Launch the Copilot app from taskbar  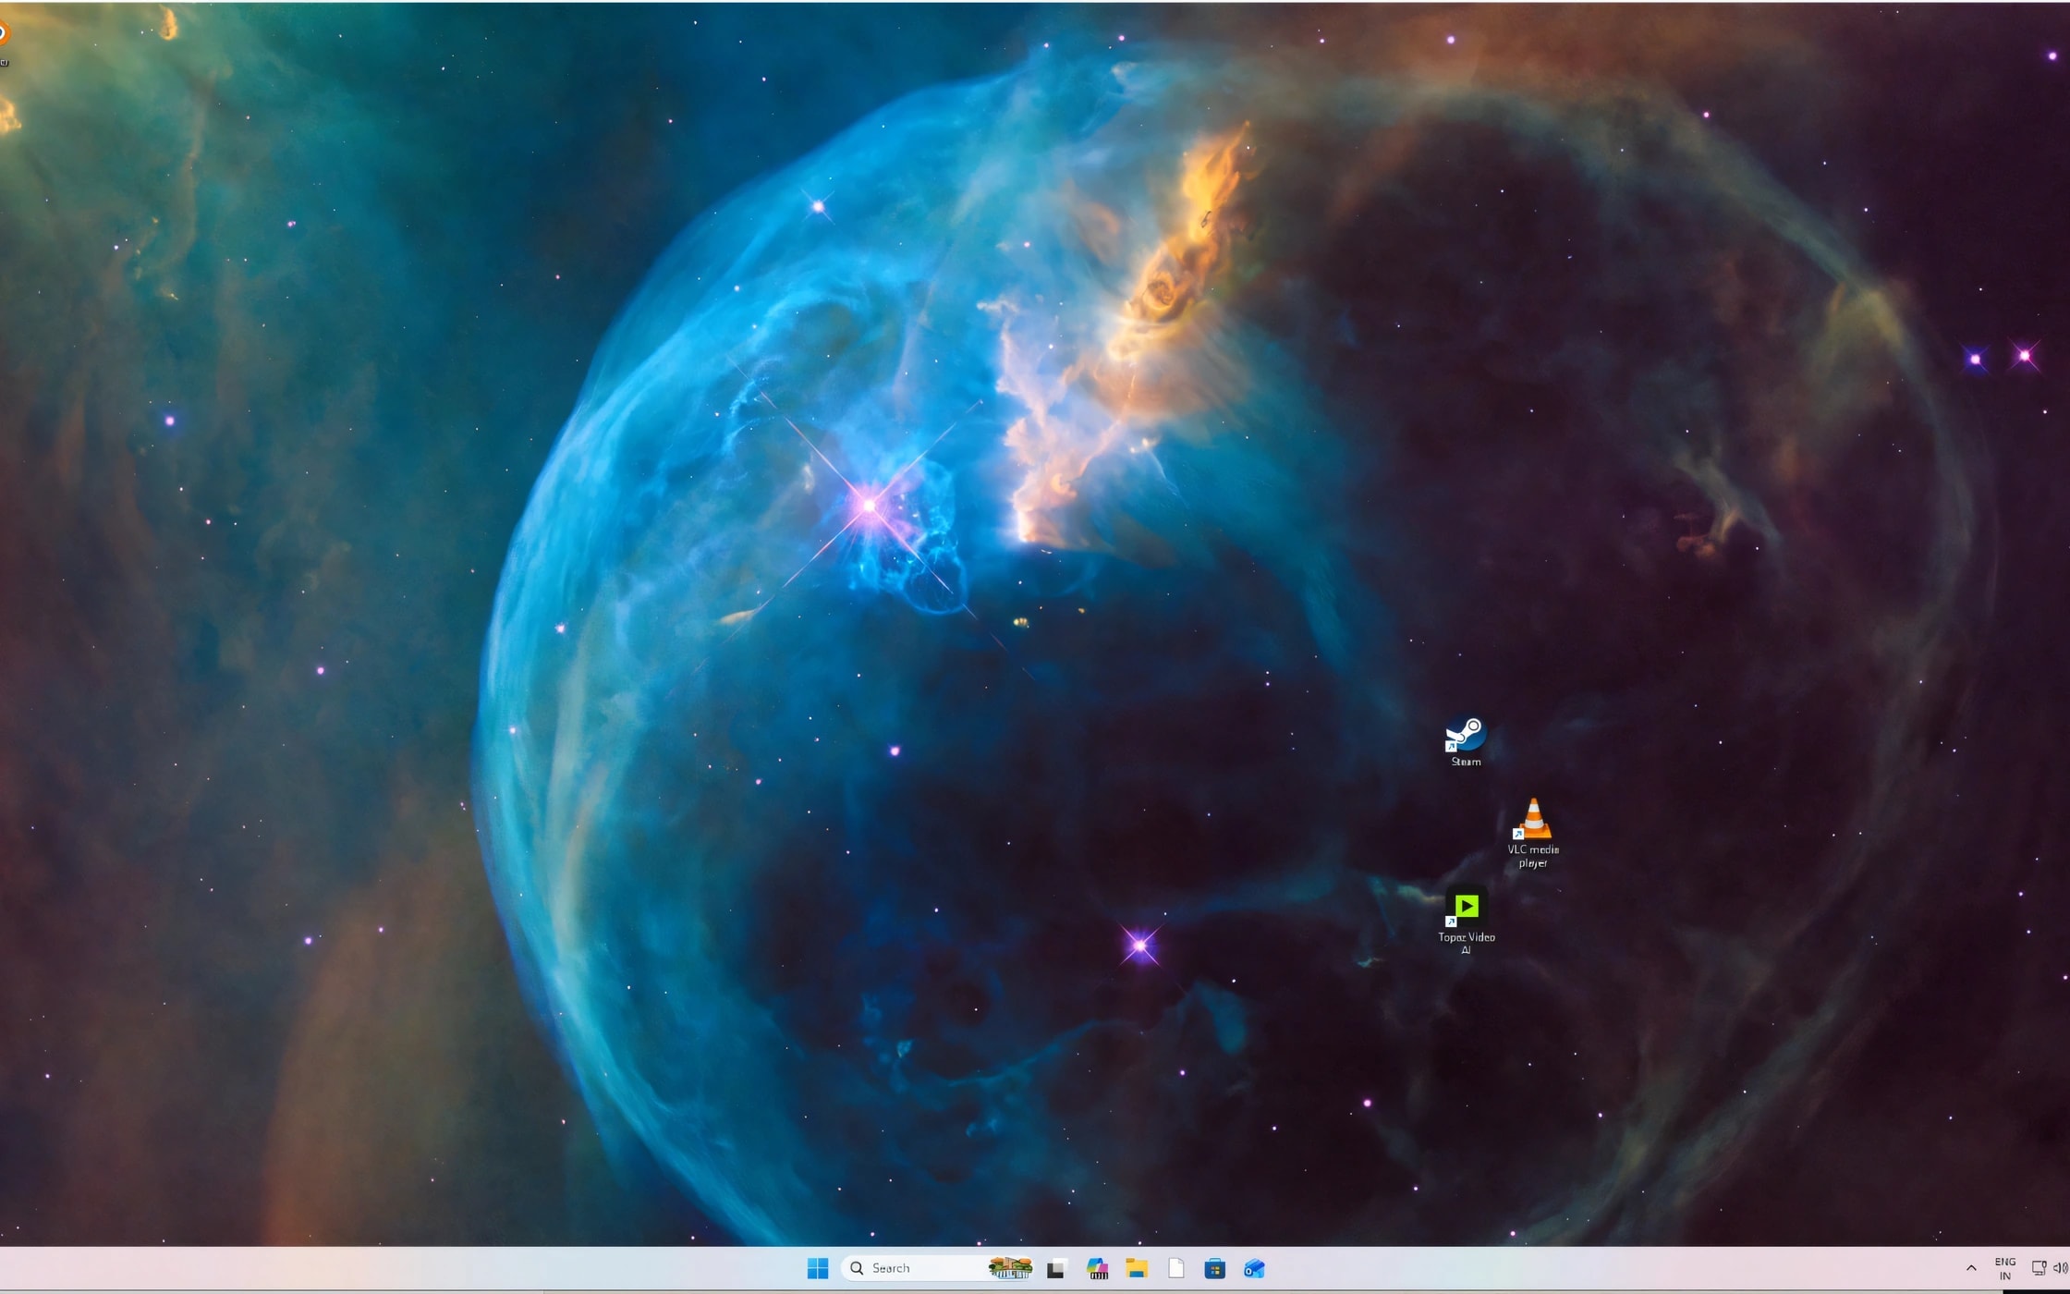point(1097,1268)
